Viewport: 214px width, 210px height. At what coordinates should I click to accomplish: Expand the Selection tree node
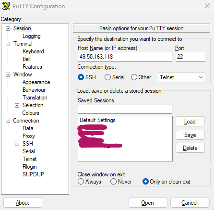tap(17, 105)
